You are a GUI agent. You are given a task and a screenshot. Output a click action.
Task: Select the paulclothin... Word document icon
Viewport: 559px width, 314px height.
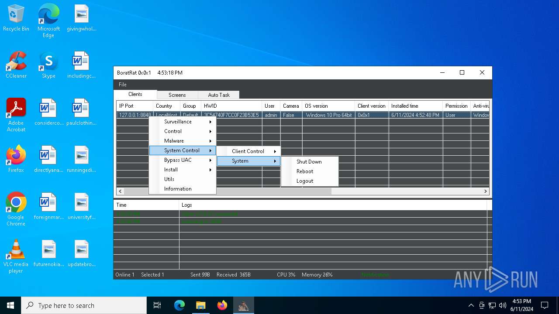click(x=81, y=113)
